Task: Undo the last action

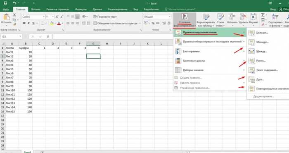Action: click(15, 3)
